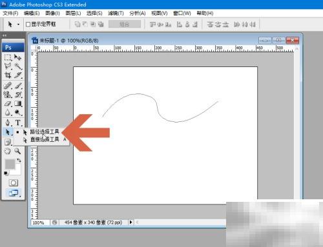Click the align left edges icon

[x=179, y=25]
